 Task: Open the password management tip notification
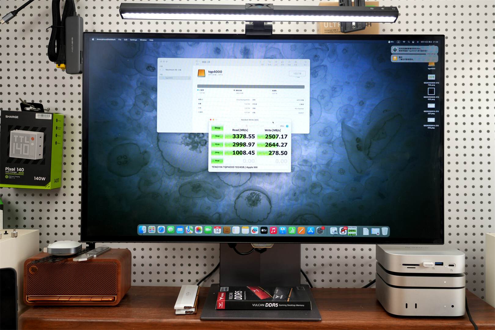point(414,58)
